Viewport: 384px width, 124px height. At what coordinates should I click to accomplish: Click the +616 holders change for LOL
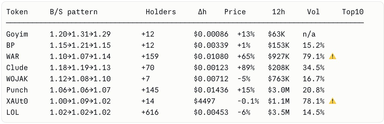[150, 113]
